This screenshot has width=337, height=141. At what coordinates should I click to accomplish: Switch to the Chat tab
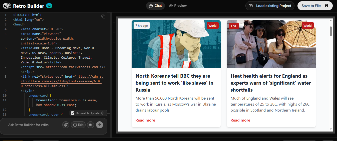(155, 6)
